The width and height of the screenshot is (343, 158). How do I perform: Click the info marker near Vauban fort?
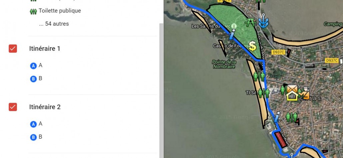(277, 117)
